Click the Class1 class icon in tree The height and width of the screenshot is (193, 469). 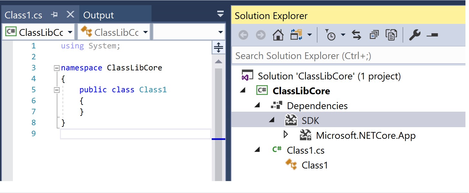click(291, 165)
